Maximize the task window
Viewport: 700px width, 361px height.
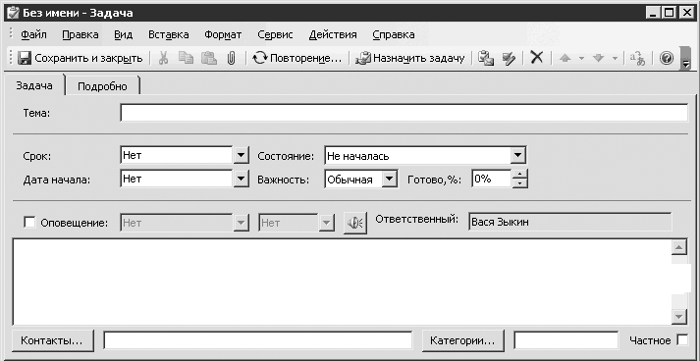point(670,13)
